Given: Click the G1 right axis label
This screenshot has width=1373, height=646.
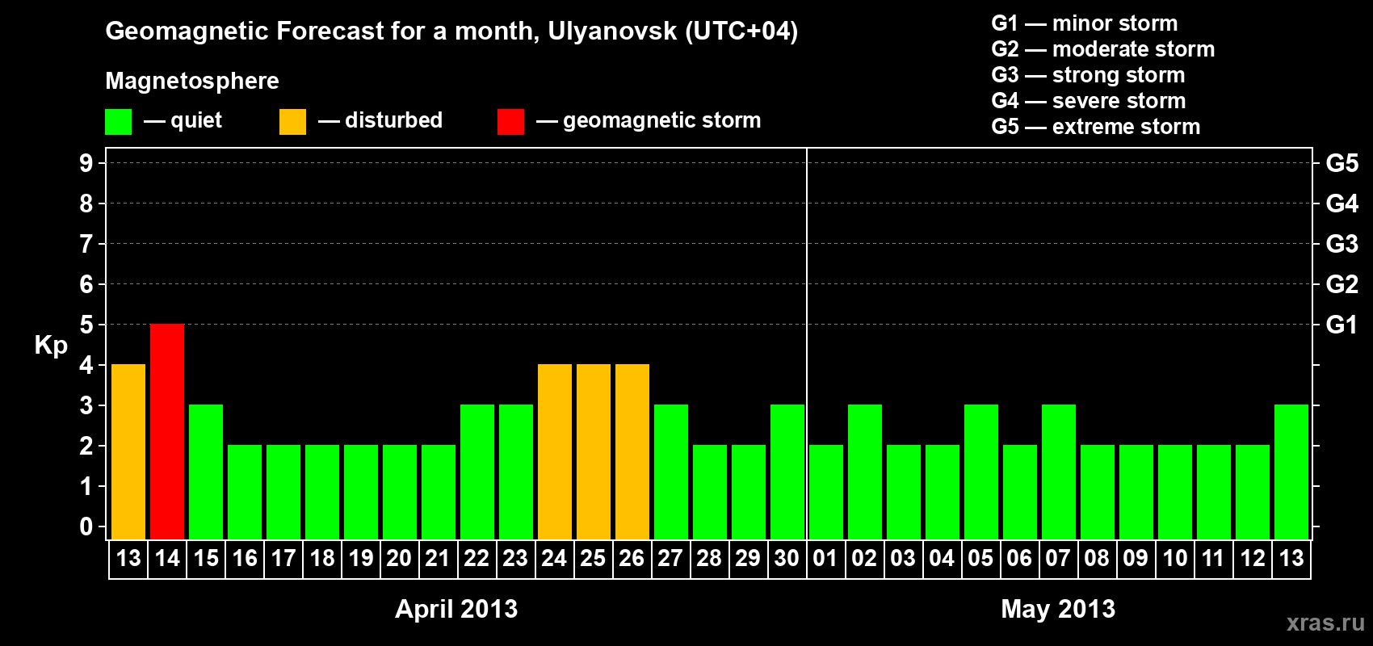Looking at the screenshot, I should (1342, 325).
